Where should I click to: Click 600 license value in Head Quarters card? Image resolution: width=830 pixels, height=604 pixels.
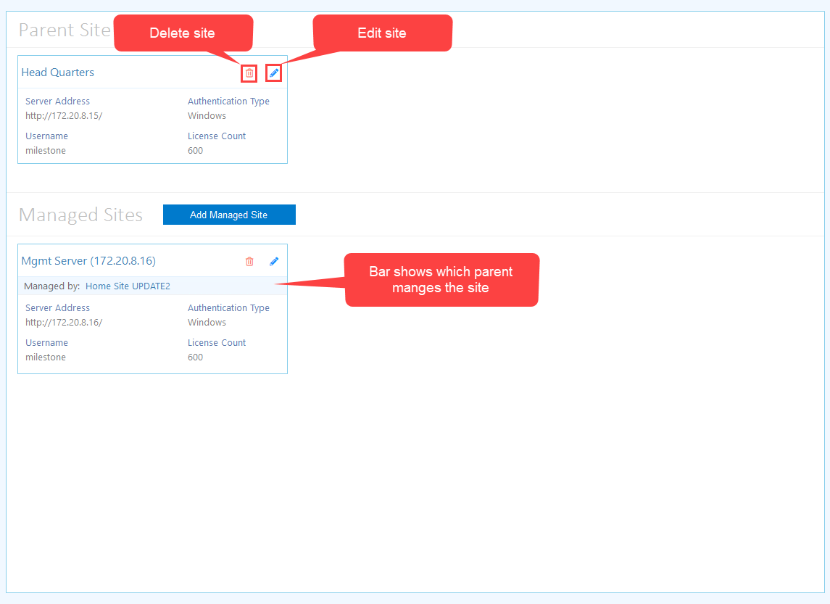[195, 151]
